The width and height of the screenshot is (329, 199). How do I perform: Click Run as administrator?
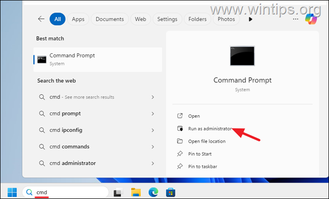(210, 128)
